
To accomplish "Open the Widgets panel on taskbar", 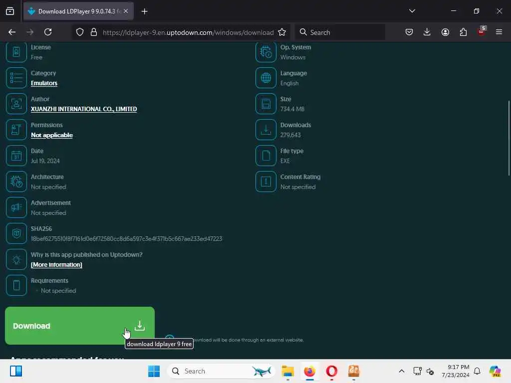I will pyautogui.click(x=15, y=371).
